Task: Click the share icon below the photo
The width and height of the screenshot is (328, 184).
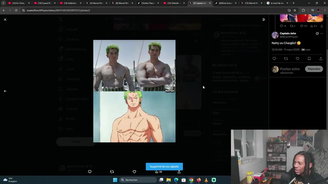Action: click(x=179, y=172)
